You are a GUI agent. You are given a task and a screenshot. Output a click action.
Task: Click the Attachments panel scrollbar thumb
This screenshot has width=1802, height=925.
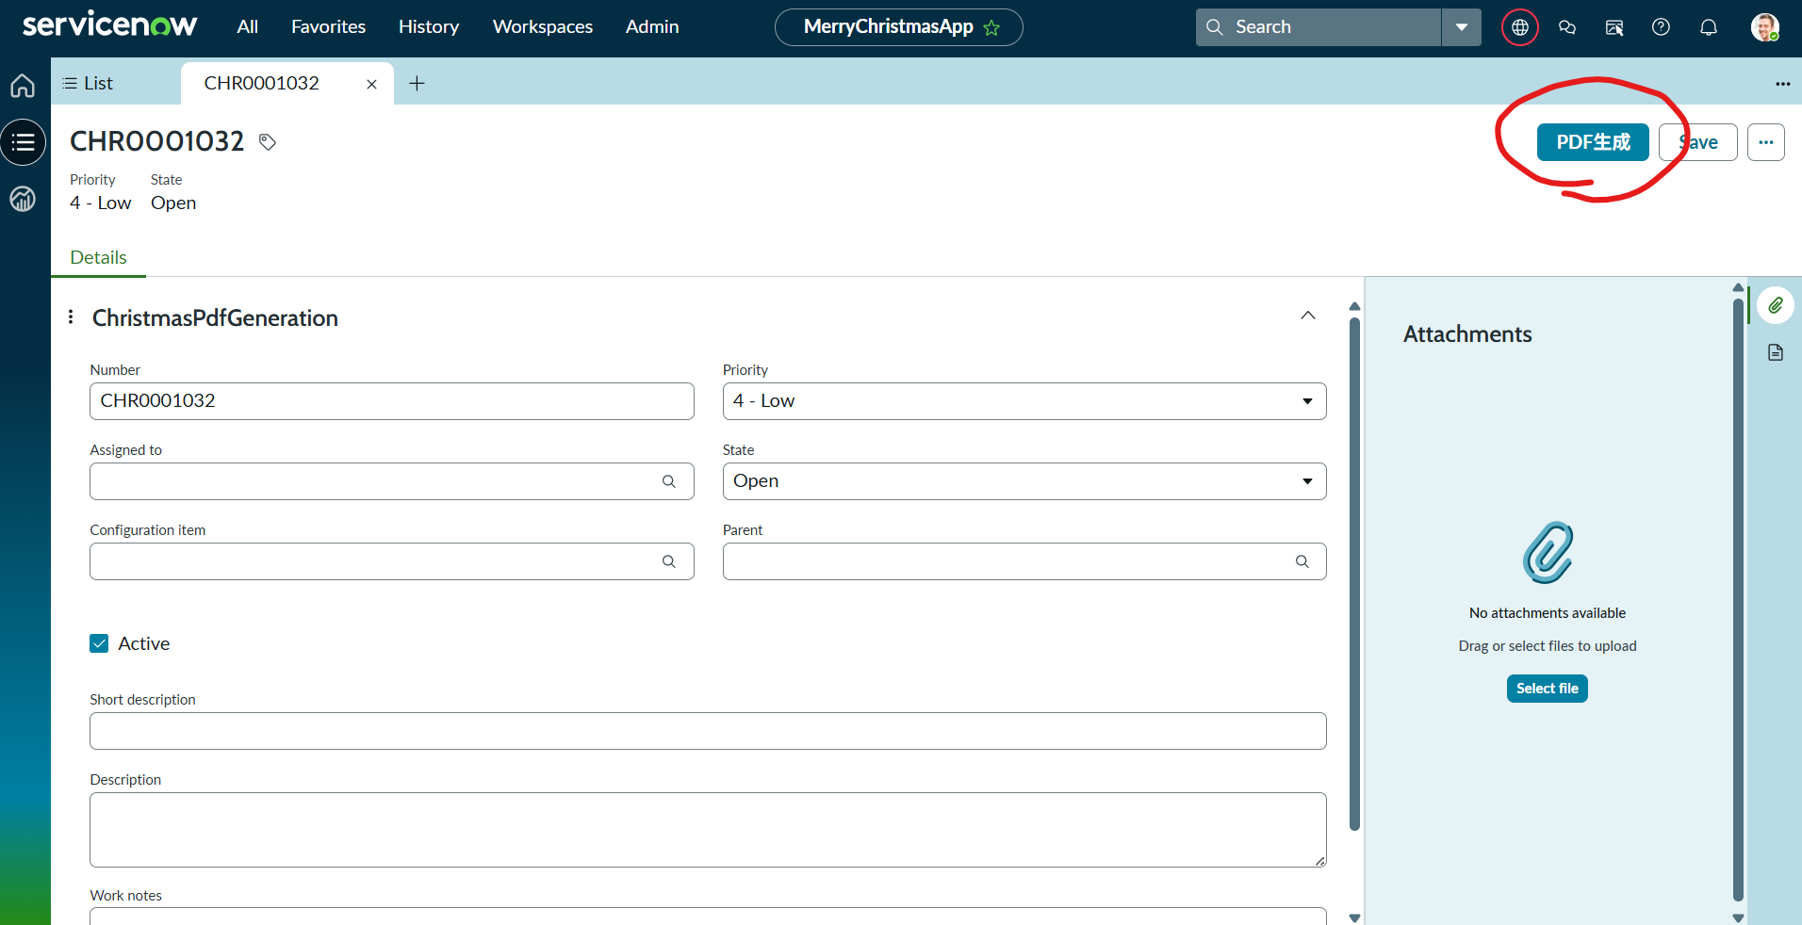point(1738,600)
